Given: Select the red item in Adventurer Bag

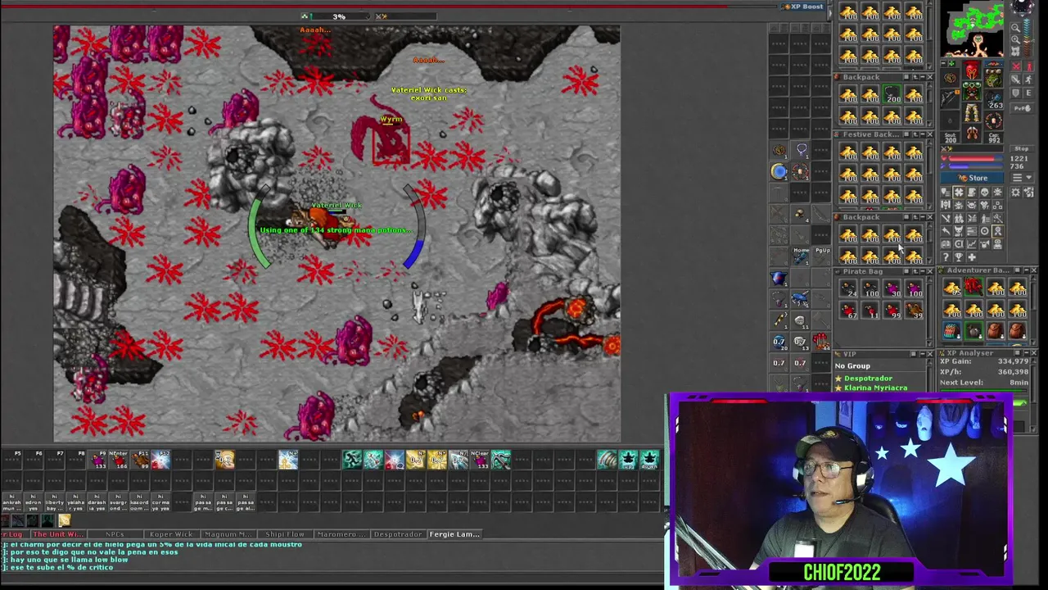Looking at the screenshot, I should click(x=973, y=287).
